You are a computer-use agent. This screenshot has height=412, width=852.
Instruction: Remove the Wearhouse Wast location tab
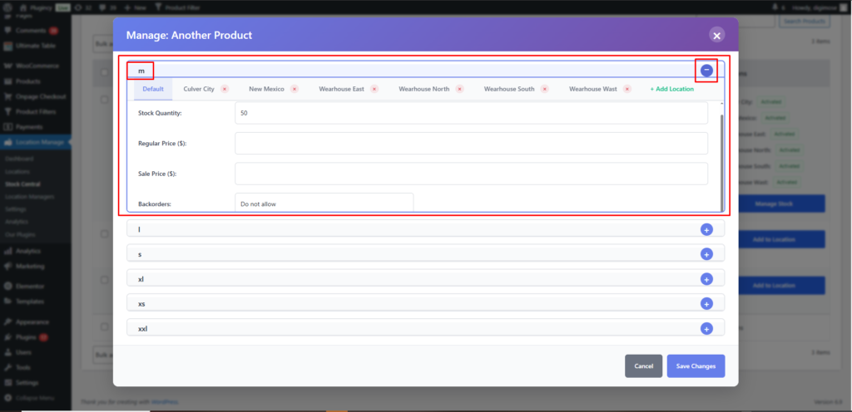point(628,89)
